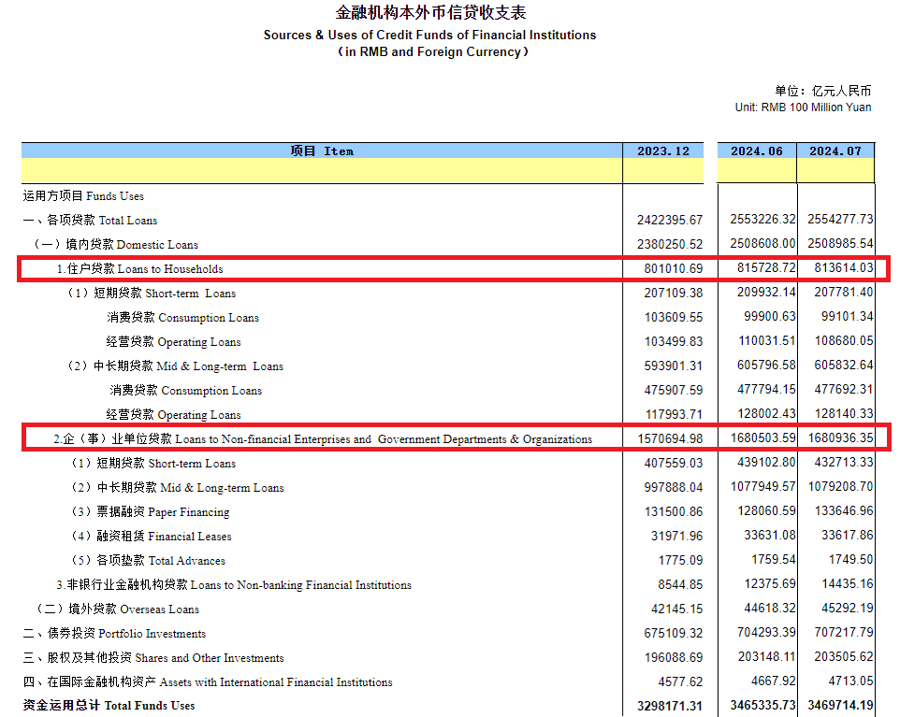Click enterprise short-term loans value 439102.80
The image size is (900, 717).
[x=767, y=463]
